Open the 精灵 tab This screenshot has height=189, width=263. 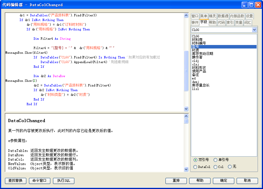[212, 16]
